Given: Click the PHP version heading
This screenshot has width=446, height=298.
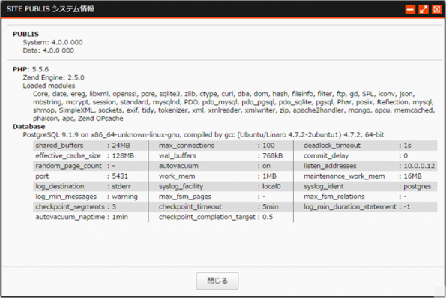Looking at the screenshot, I should coord(31,69).
